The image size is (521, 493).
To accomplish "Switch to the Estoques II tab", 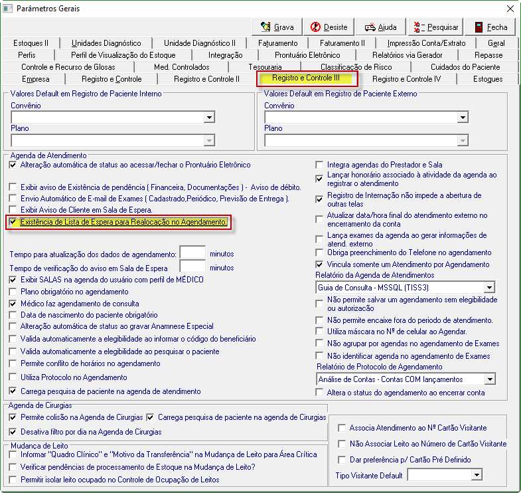I will (31, 43).
